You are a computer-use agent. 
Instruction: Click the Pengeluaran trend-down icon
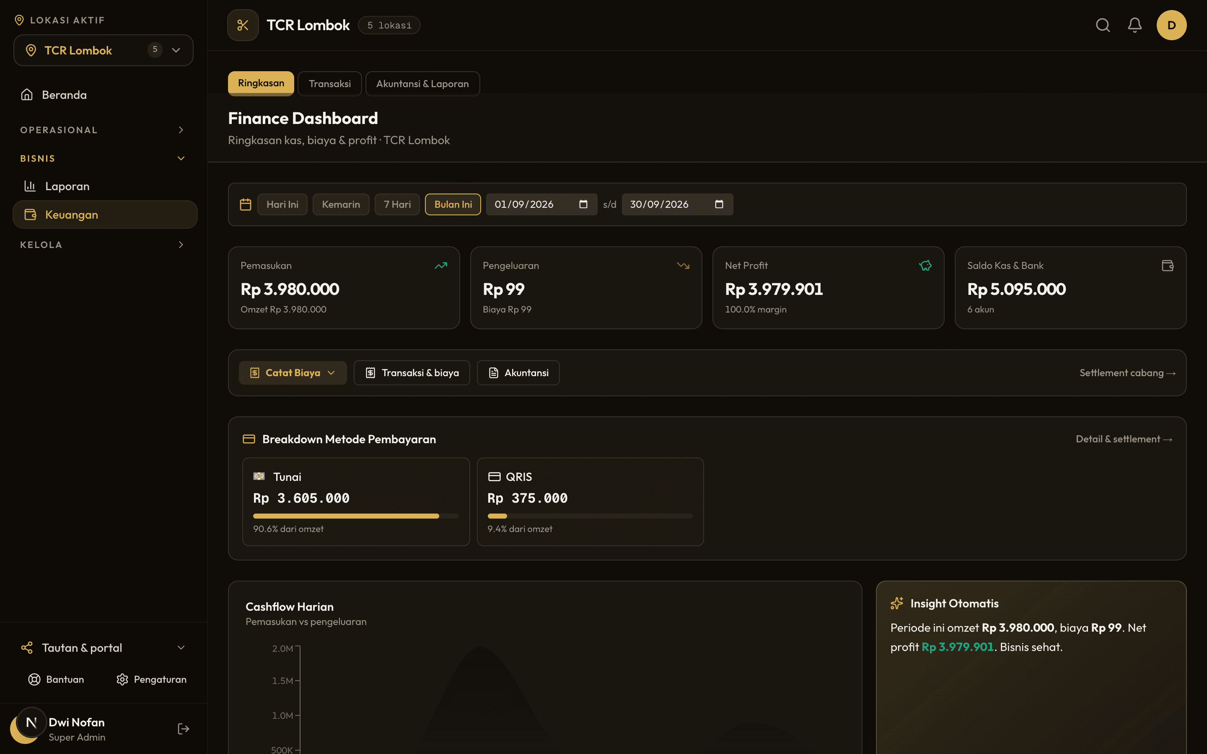point(683,266)
